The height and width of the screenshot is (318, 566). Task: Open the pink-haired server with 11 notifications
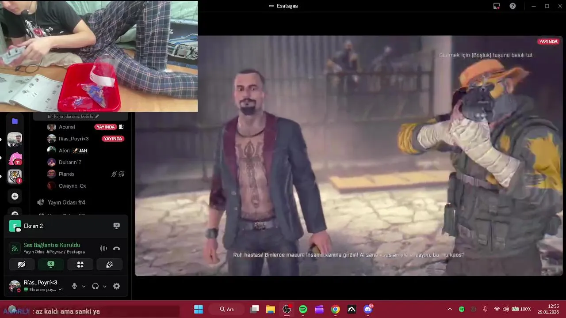(x=15, y=158)
